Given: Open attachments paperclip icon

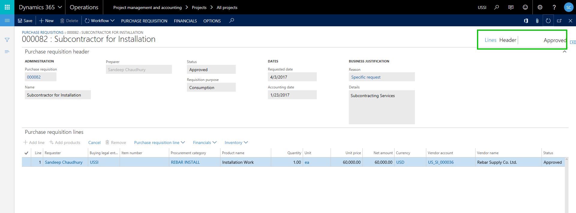Looking at the screenshot, I should (537, 21).
